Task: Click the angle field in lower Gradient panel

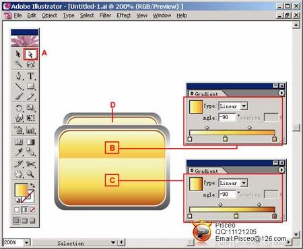Action: 227,194
